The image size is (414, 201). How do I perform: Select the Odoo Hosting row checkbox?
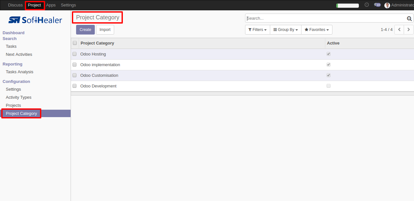(74, 54)
